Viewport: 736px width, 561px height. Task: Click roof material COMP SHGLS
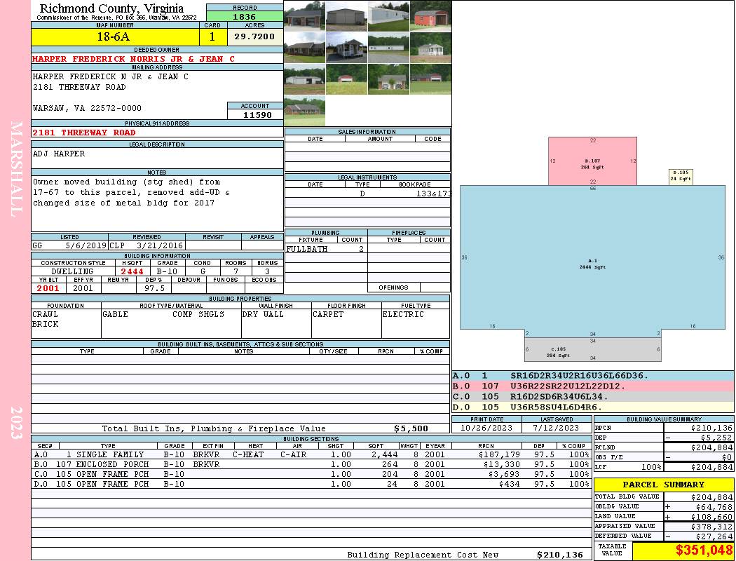[x=198, y=315]
